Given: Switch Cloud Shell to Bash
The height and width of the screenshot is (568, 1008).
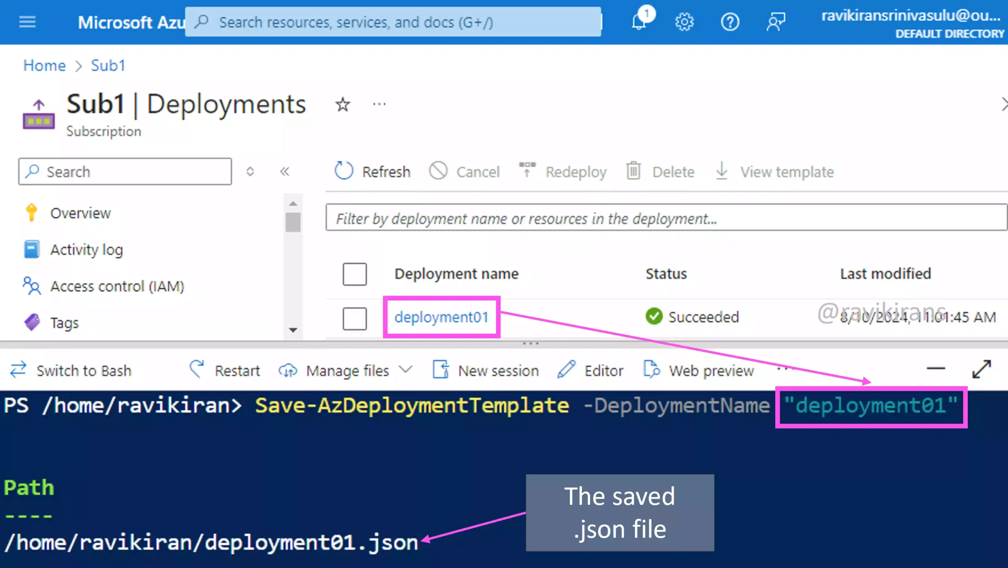Looking at the screenshot, I should pos(71,370).
